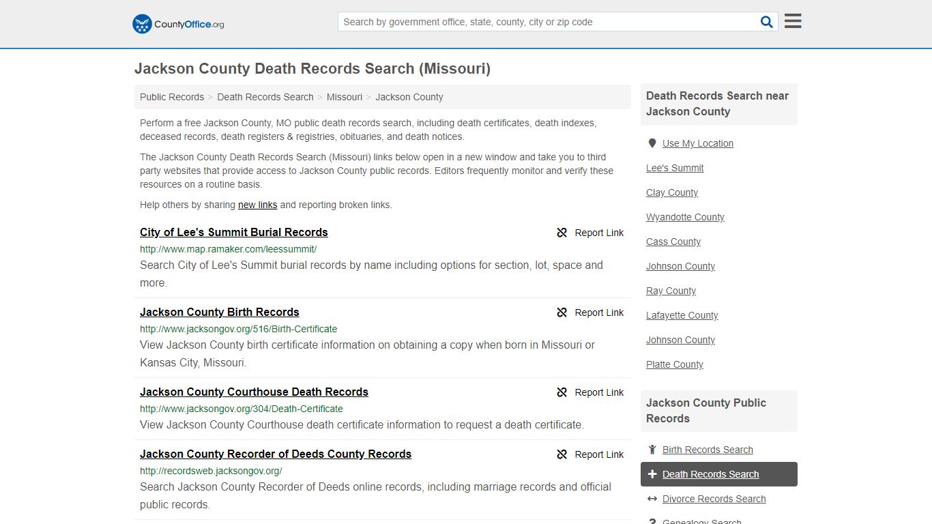Select highlighted Death Records Search item
The width and height of the screenshot is (932, 524).
[719, 474]
